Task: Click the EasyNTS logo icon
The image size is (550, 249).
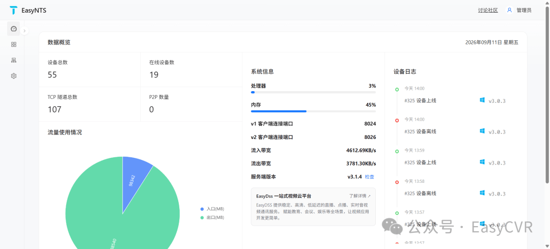Action: (x=13, y=11)
